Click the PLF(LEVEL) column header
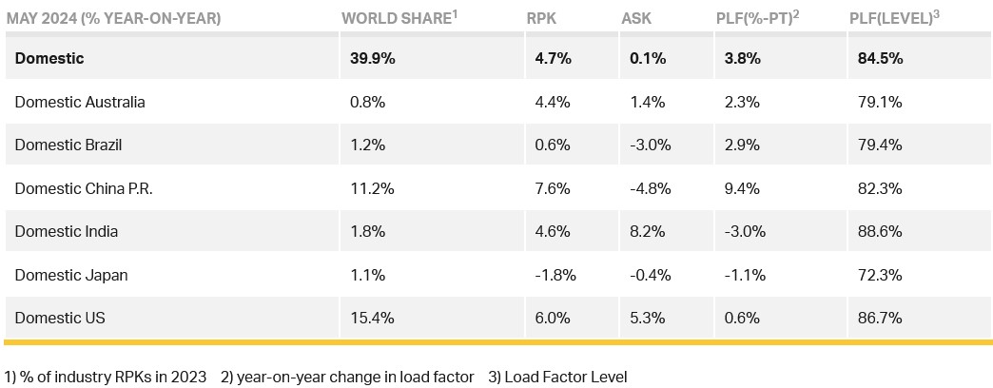 tap(894, 18)
